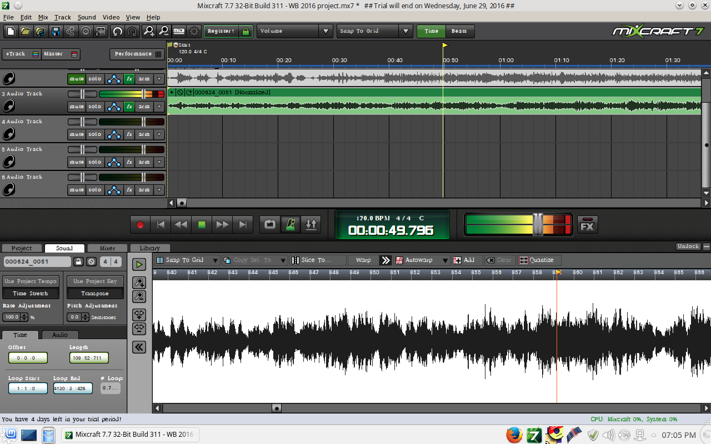
Task: Switch to the Library tab
Action: pyautogui.click(x=150, y=248)
